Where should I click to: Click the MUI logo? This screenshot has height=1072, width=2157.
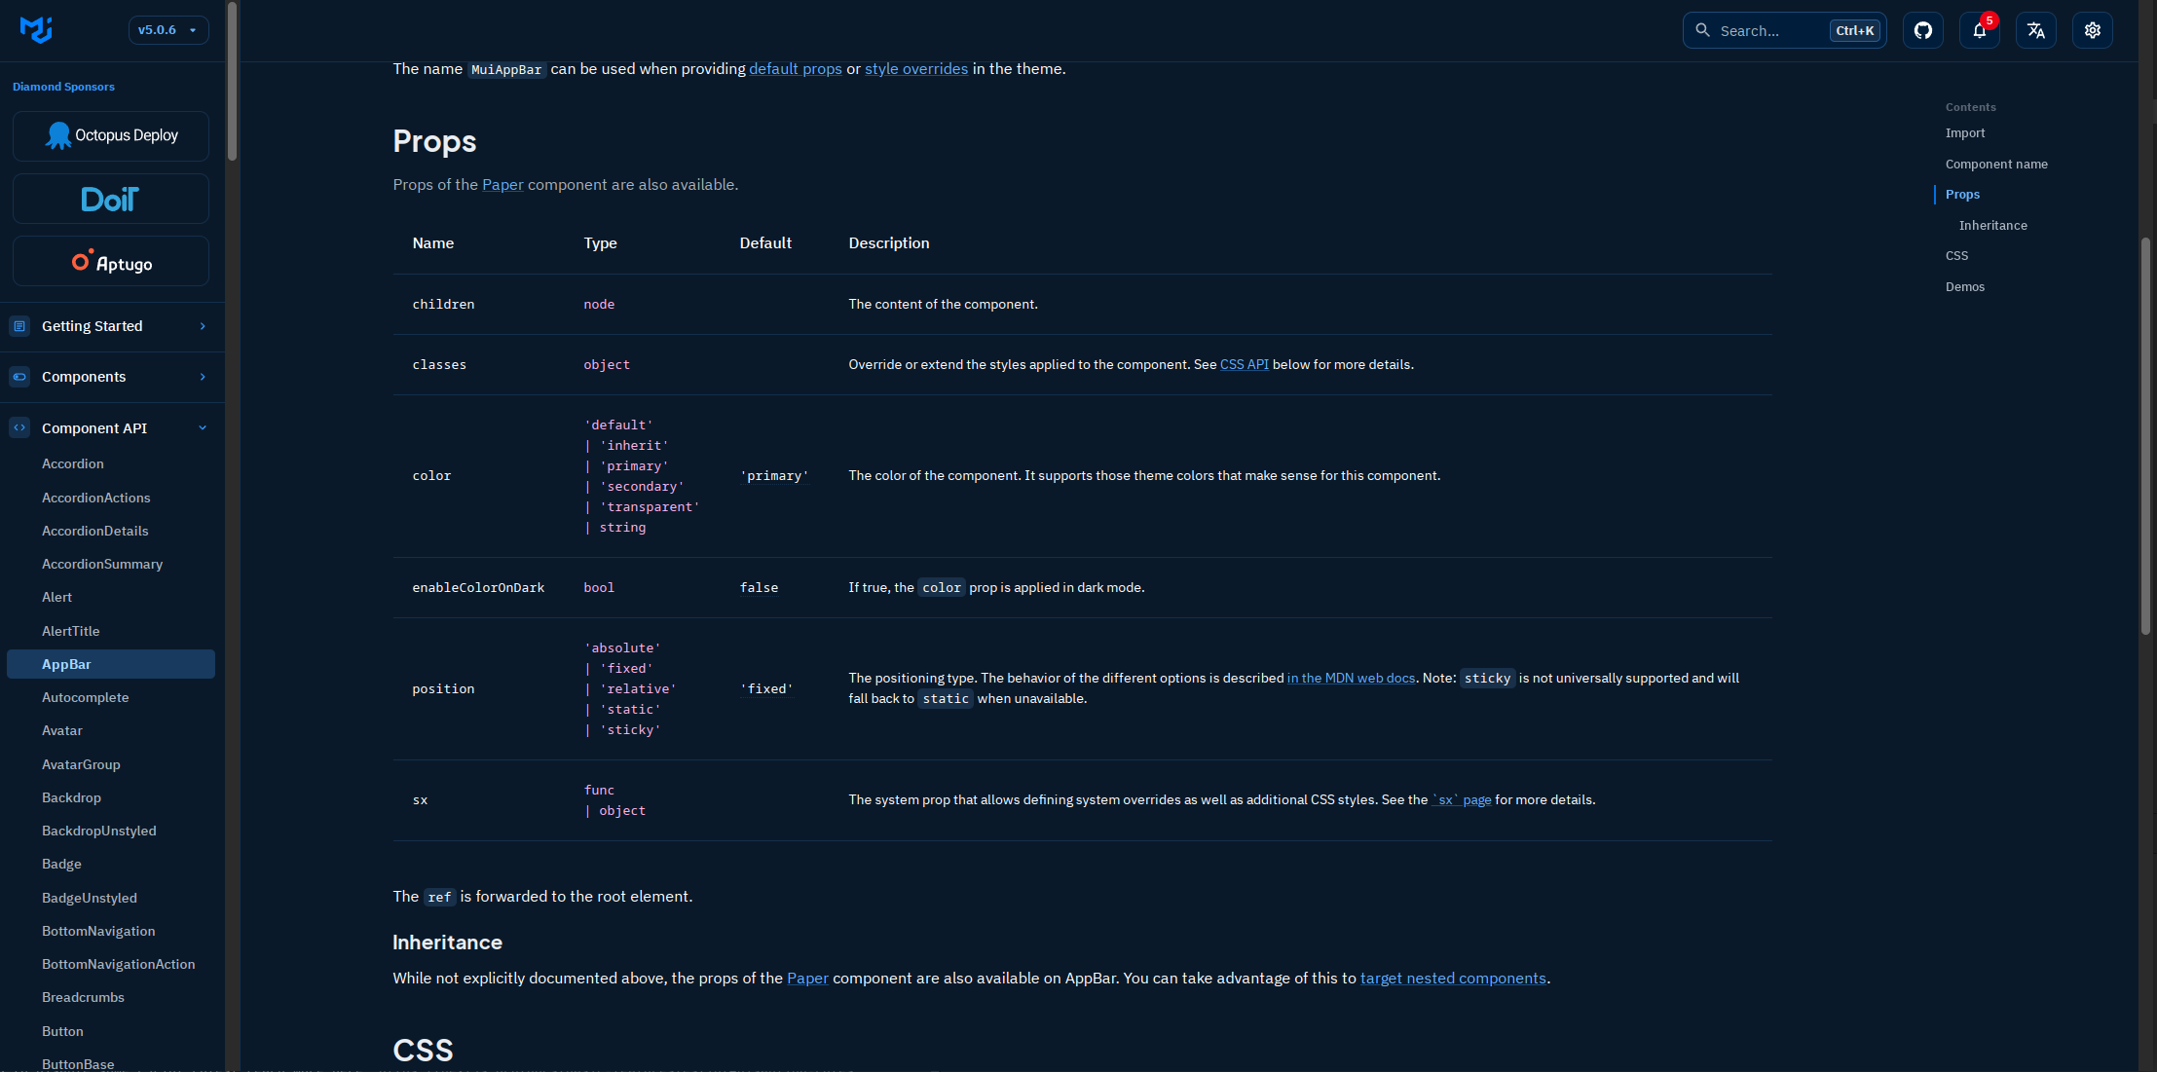click(x=37, y=29)
